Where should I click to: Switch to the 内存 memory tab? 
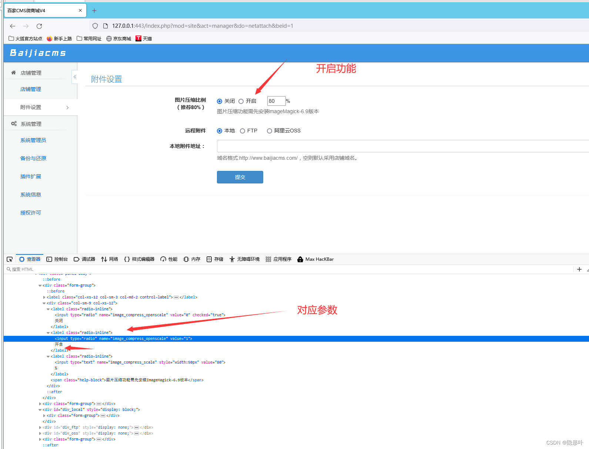(x=192, y=259)
